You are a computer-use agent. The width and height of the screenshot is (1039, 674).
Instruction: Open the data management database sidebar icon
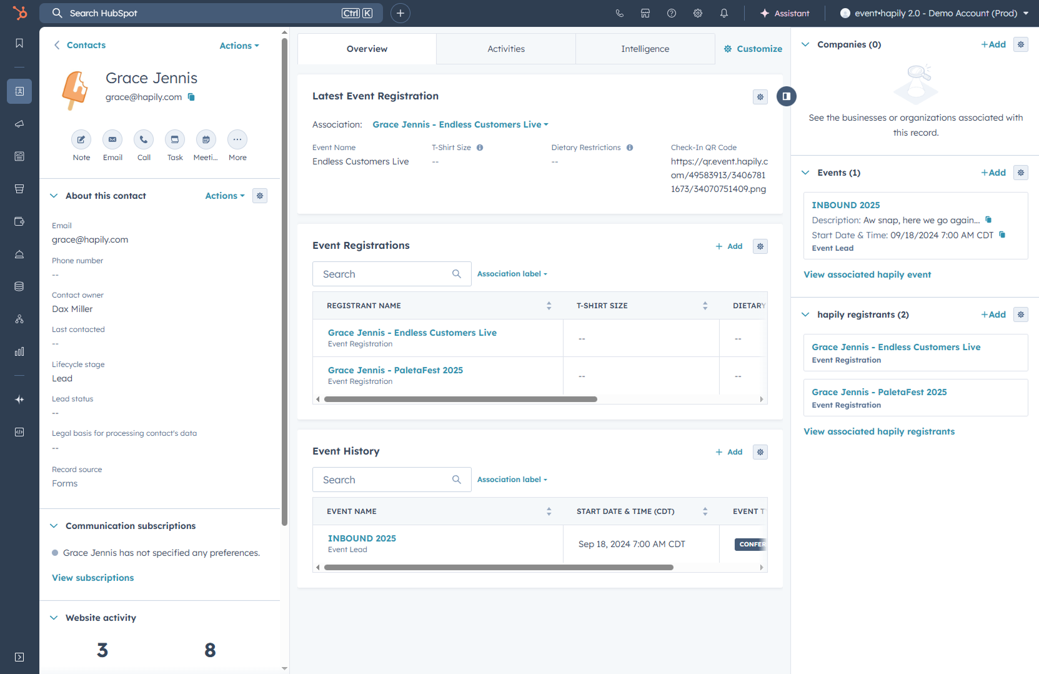click(19, 286)
